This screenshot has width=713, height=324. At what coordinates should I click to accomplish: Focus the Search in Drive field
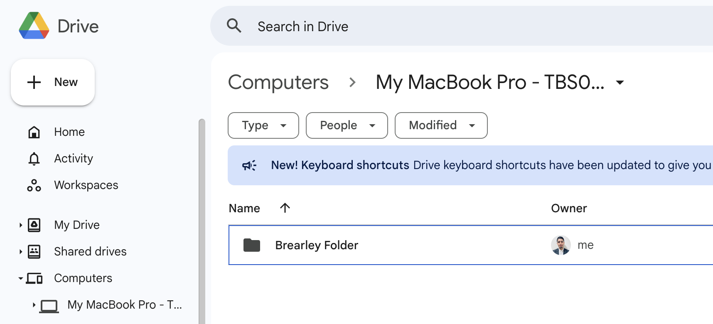pos(461,26)
